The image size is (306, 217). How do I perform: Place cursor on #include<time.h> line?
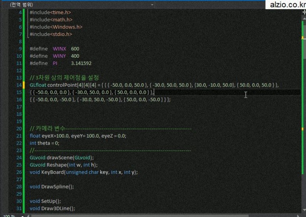pyautogui.click(x=50, y=13)
